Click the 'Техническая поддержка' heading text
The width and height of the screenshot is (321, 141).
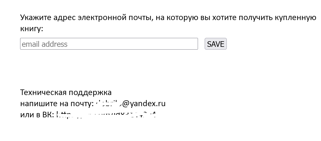[66, 93]
